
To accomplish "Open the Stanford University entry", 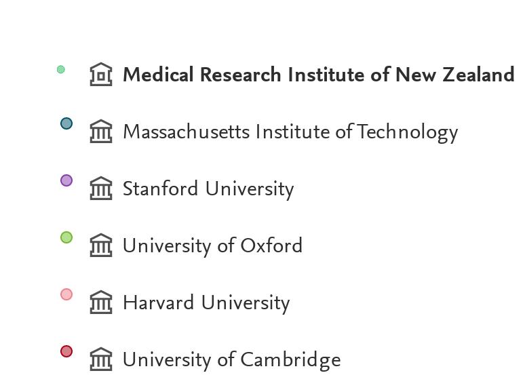I will coord(208,189).
